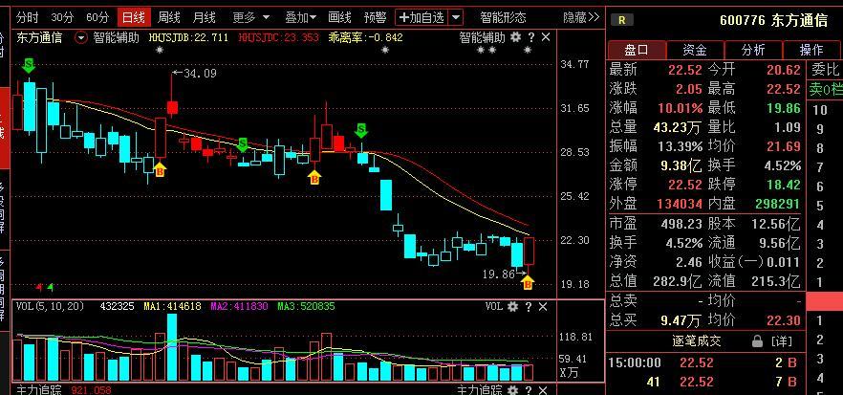Screen dimensions: 843x395
Task: Close the VOL indicator panel
Action: pyautogui.click(x=543, y=307)
